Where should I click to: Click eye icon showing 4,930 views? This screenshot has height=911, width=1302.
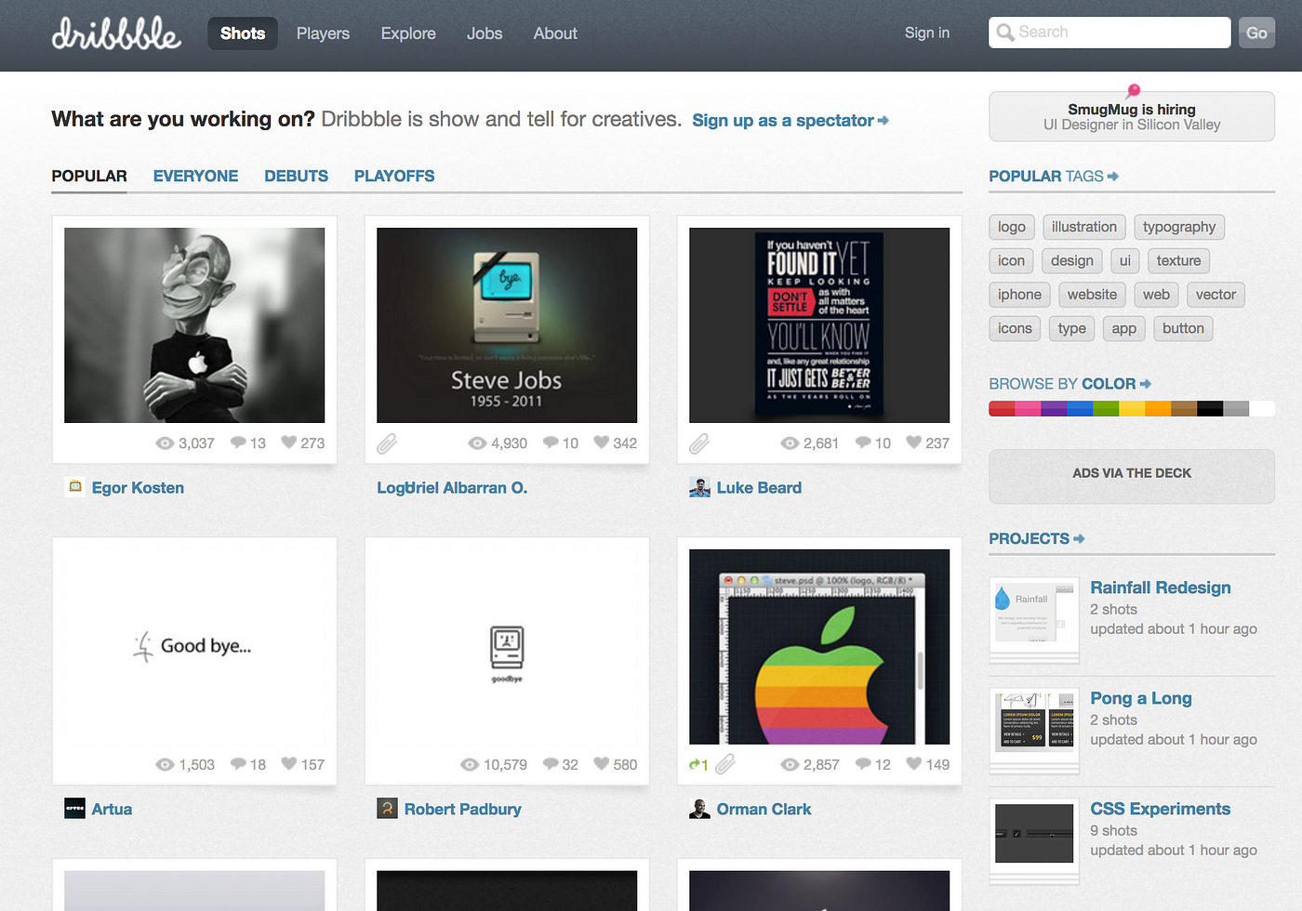click(x=477, y=443)
